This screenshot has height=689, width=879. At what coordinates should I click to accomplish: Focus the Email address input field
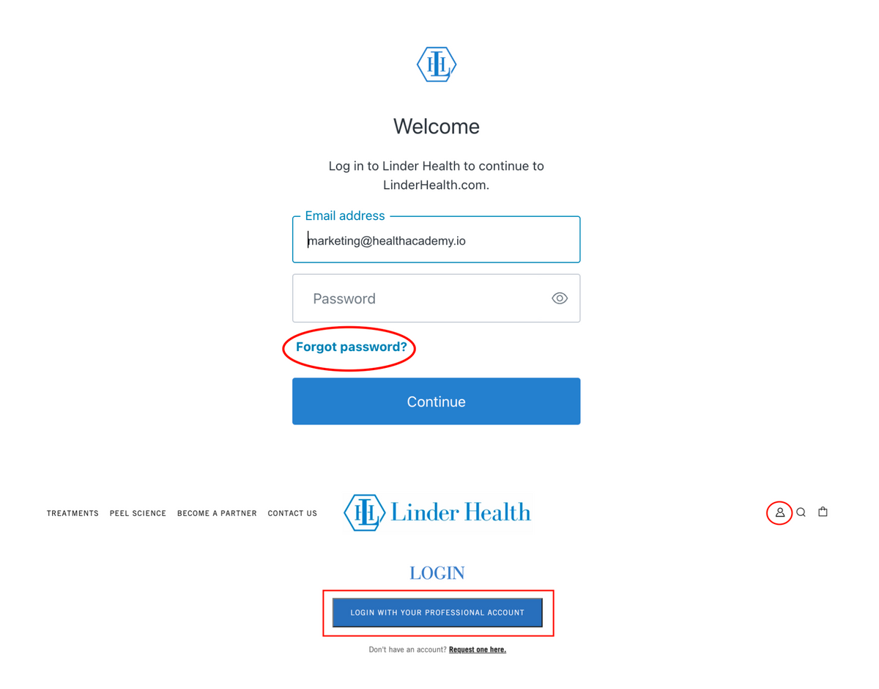(x=437, y=240)
